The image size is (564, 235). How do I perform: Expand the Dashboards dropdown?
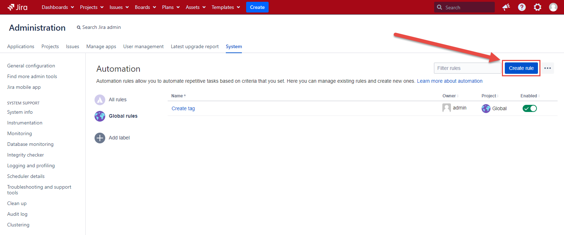[x=58, y=7]
